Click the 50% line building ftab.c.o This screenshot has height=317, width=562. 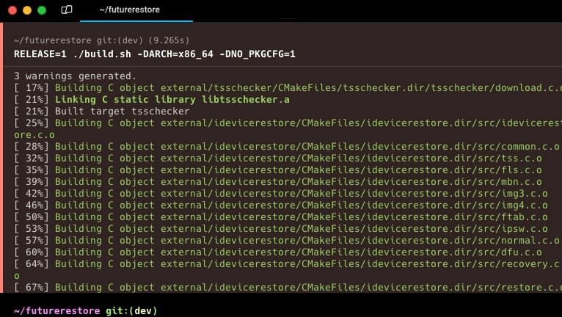click(281, 217)
